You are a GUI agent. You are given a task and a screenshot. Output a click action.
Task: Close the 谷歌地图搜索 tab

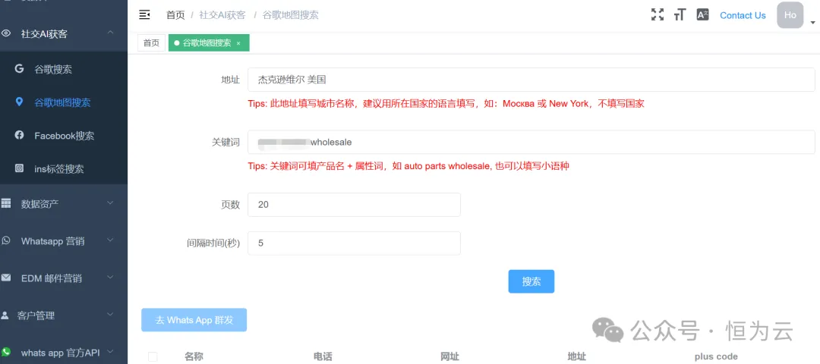tap(238, 43)
